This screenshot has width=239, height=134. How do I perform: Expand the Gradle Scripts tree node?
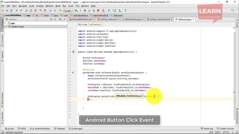(x=5, y=26)
